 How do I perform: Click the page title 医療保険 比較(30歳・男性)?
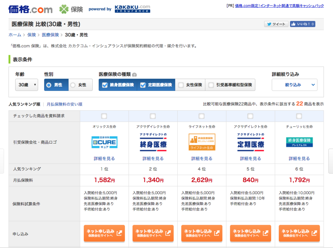coord(46,24)
